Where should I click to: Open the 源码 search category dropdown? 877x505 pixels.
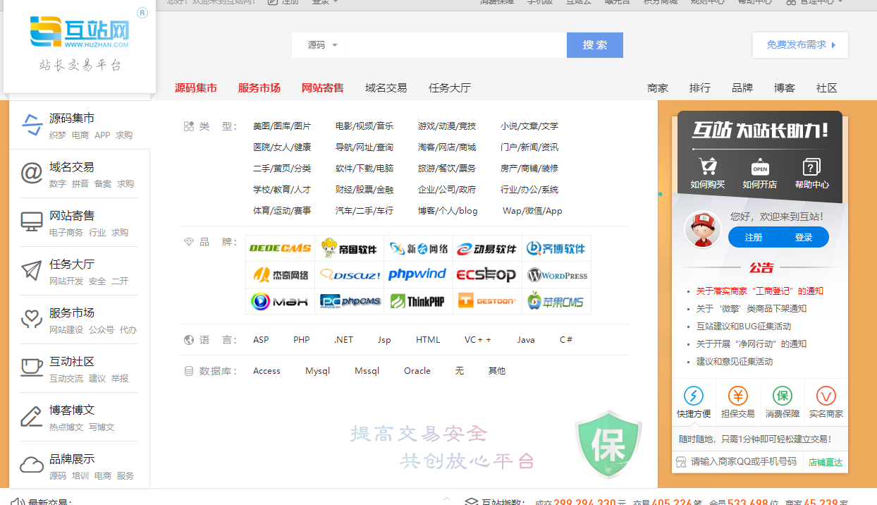click(321, 45)
